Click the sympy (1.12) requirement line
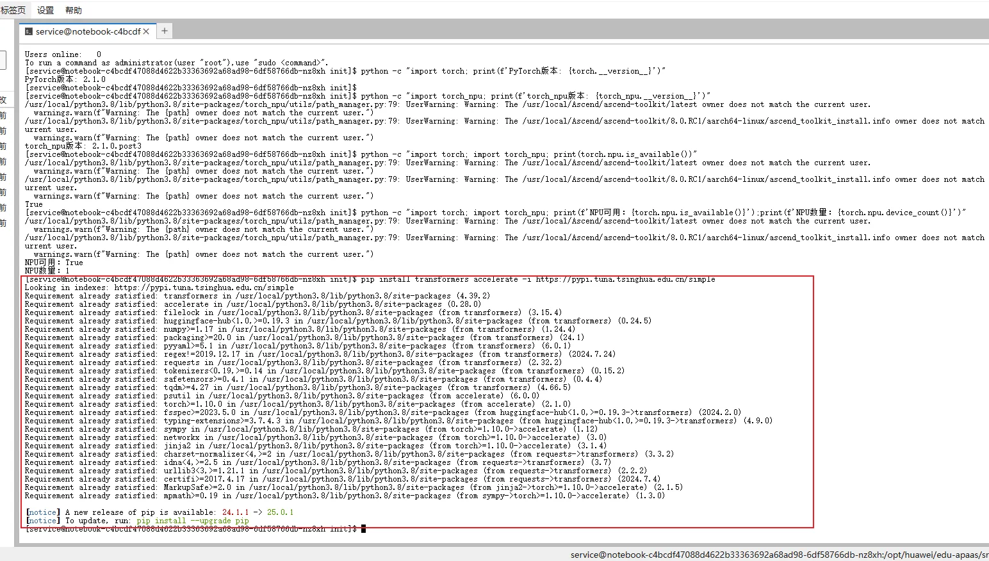989x561 pixels. click(x=311, y=429)
